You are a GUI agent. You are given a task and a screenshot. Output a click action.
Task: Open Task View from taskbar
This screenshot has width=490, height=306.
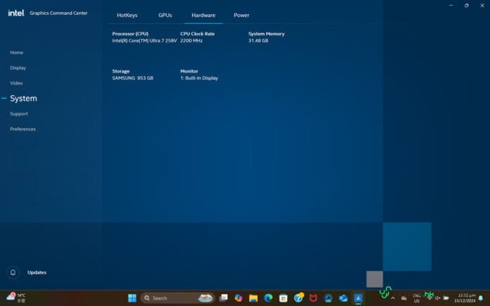[223, 298]
